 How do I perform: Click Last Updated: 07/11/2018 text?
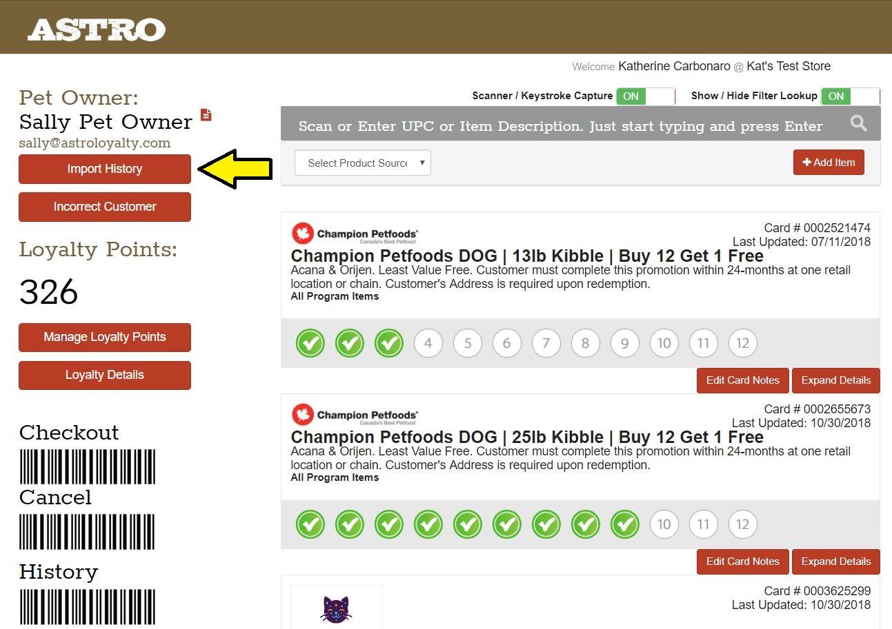[802, 242]
